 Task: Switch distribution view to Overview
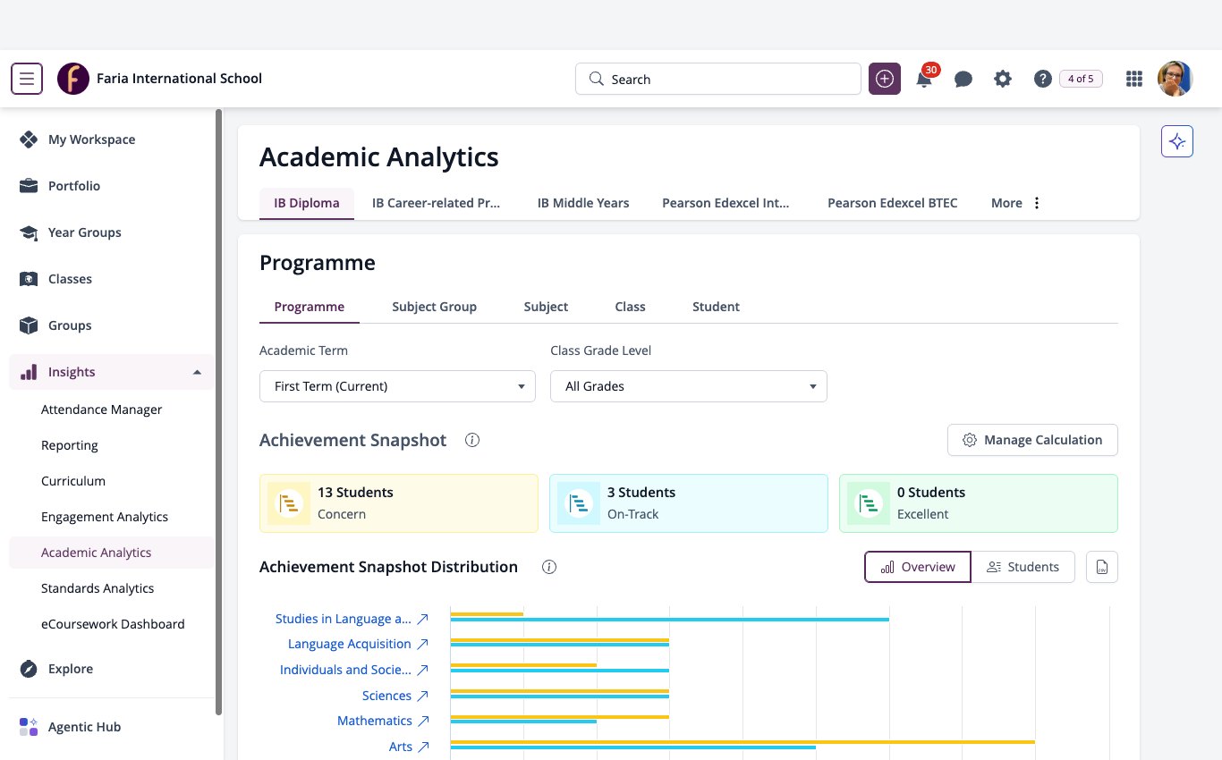point(918,567)
